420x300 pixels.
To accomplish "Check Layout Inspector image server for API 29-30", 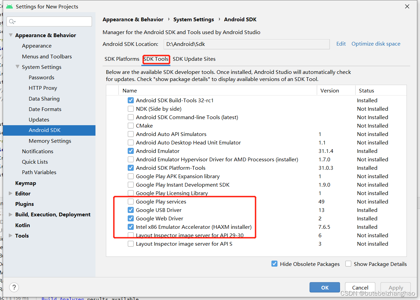I will [131, 235].
